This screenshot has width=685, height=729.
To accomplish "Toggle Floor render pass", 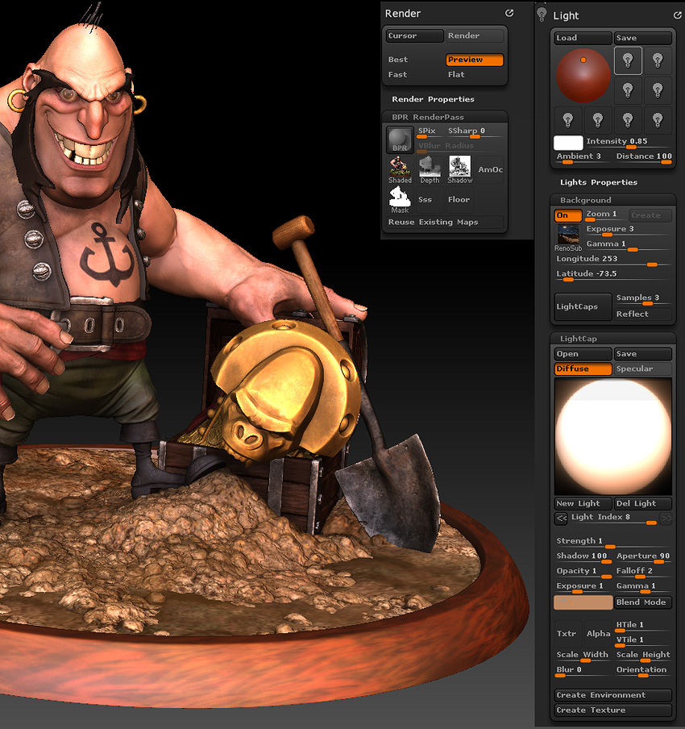I will tap(459, 199).
